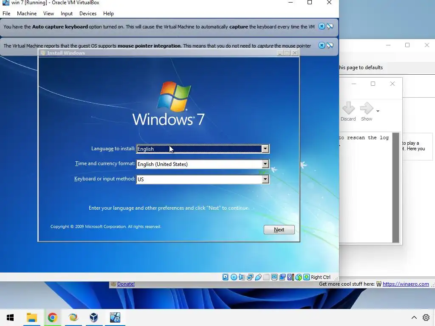The image size is (435, 326).
Task: Switch to Google Chrome in the taskbar
Action: [x=52, y=318]
